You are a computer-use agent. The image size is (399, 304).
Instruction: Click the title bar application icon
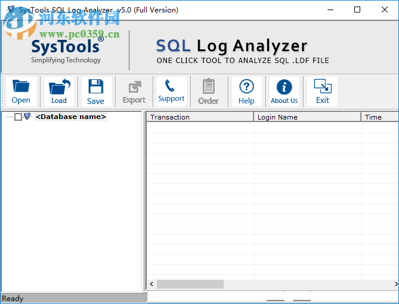click(x=11, y=10)
